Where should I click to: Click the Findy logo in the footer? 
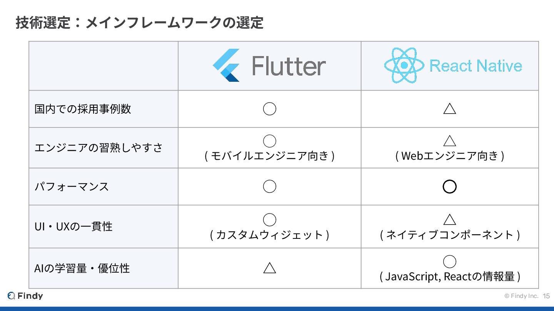tap(25, 296)
